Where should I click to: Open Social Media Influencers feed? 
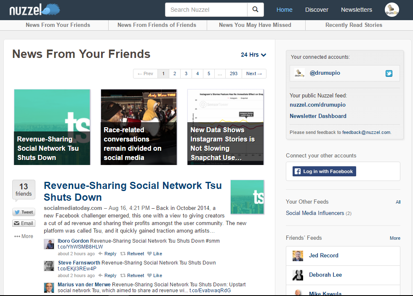[x=315, y=213]
